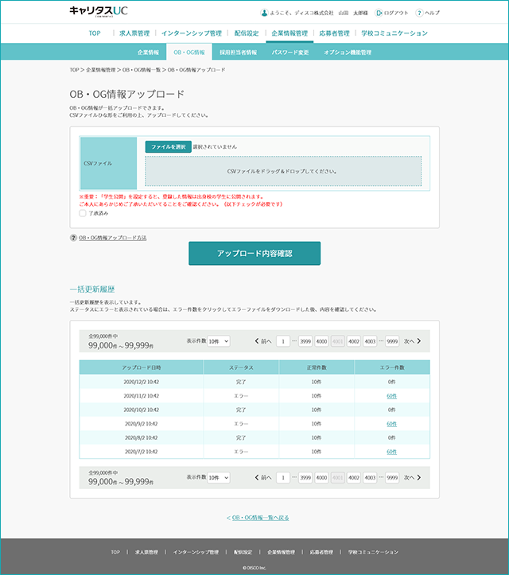Go to previous page with top left chevron
Image resolution: width=509 pixels, height=575 pixels.
(x=257, y=341)
